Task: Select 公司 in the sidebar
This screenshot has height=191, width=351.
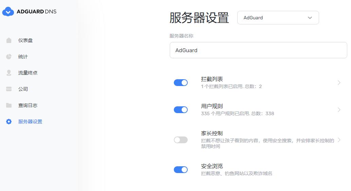Action: coord(23,89)
